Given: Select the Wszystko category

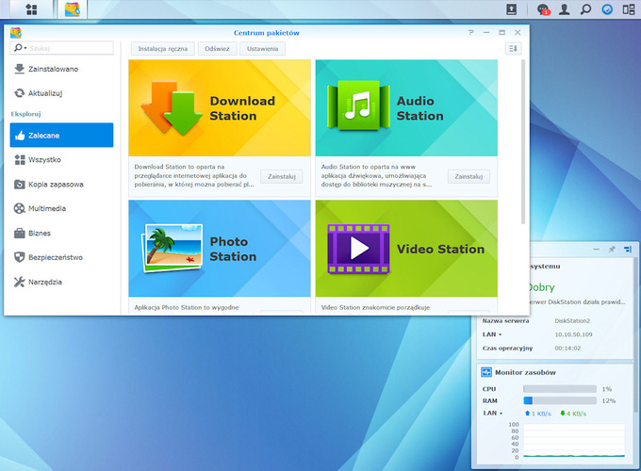Looking at the screenshot, I should (x=61, y=160).
